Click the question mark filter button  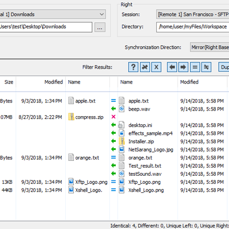coord(133,67)
